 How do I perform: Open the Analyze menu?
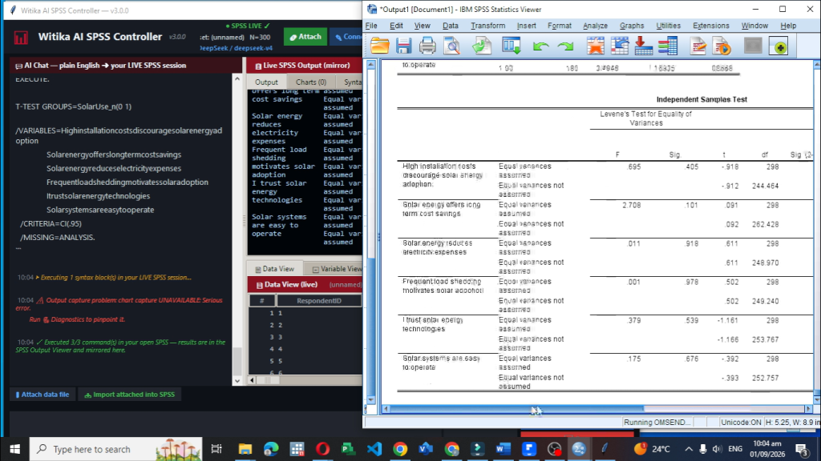pyautogui.click(x=596, y=26)
